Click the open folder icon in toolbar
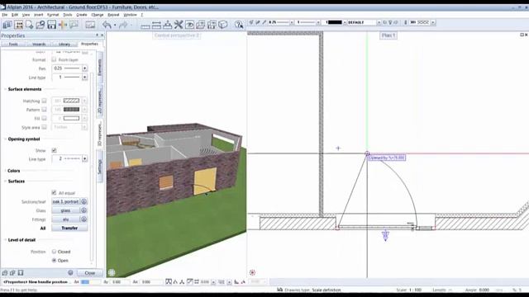Screen dimensions: 529x297 tap(41, 25)
